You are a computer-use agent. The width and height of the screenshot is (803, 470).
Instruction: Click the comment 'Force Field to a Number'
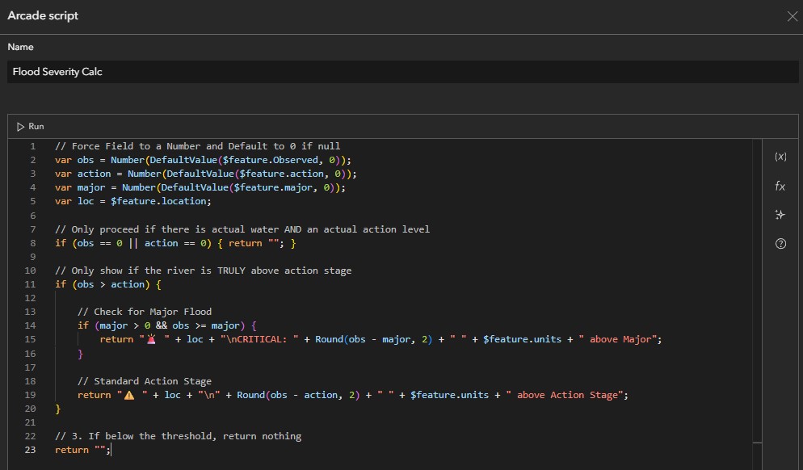tap(198, 146)
